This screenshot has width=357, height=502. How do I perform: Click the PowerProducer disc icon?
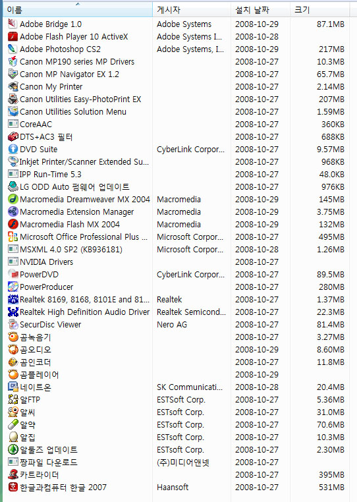pos(13,287)
